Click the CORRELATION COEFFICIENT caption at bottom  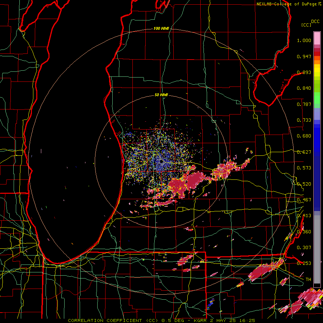pos(161,320)
